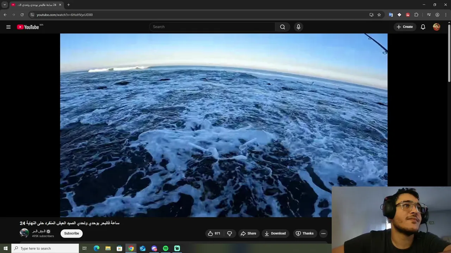Click the 495K subscribers text
This screenshot has width=451, height=253.
tap(43, 236)
